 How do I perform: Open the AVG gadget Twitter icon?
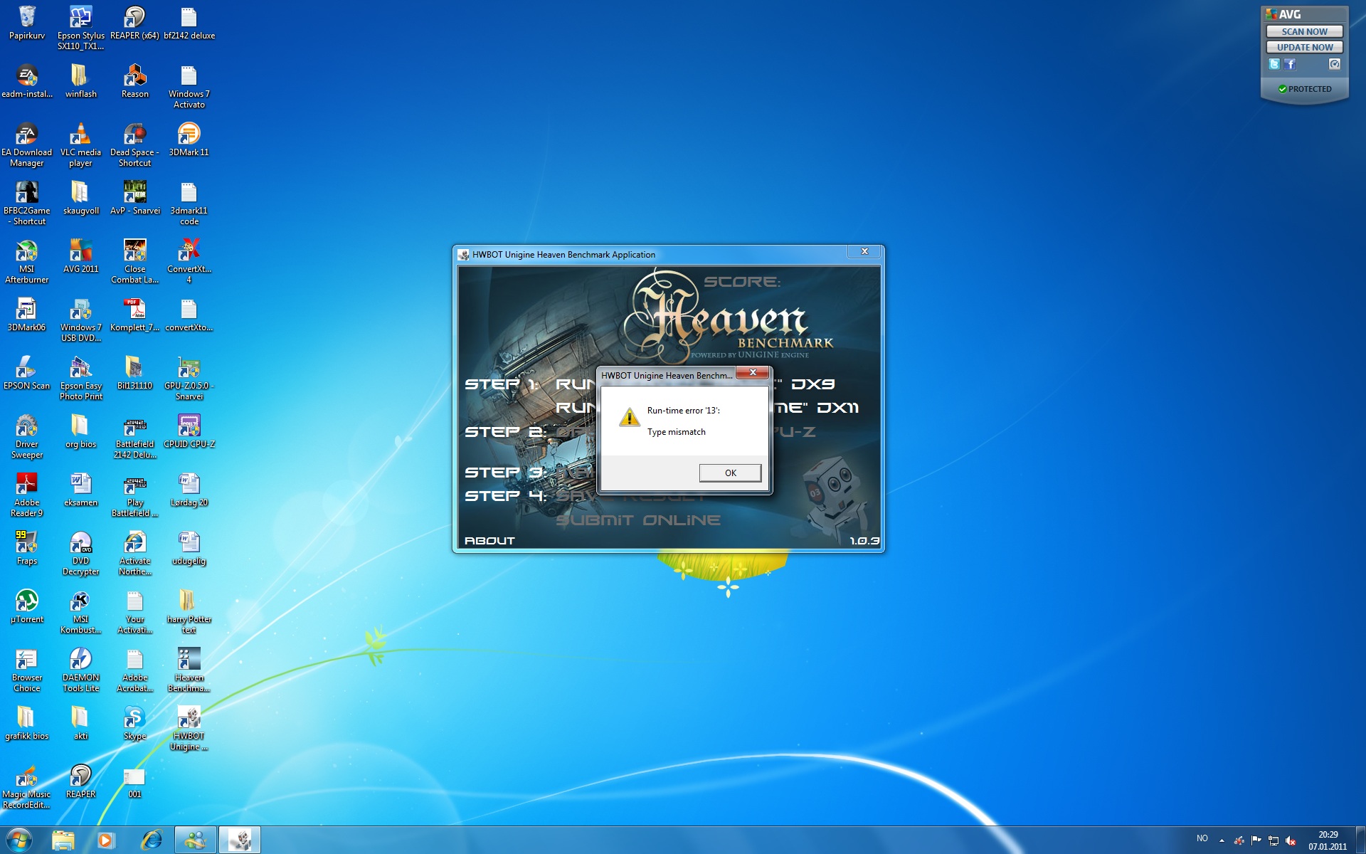(1274, 64)
